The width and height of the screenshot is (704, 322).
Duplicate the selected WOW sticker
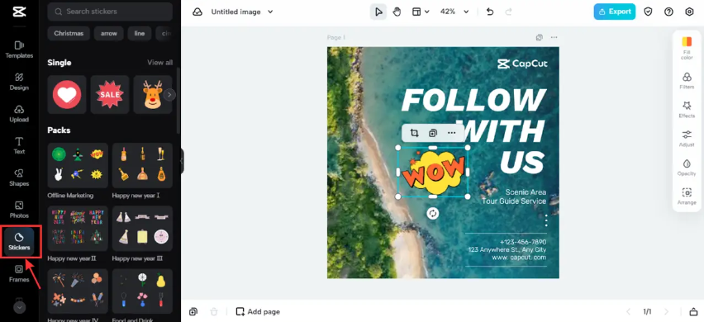click(x=433, y=133)
